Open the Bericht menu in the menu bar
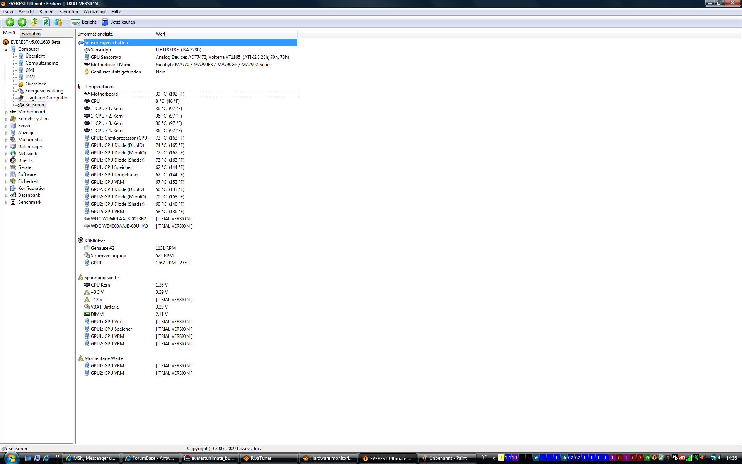 (46, 12)
